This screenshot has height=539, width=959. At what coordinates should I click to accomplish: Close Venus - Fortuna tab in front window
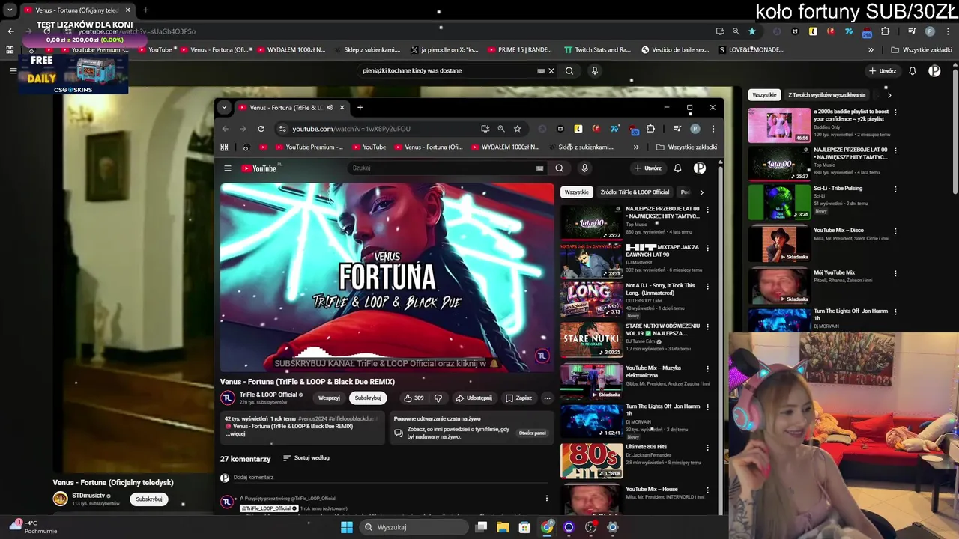pyautogui.click(x=342, y=107)
